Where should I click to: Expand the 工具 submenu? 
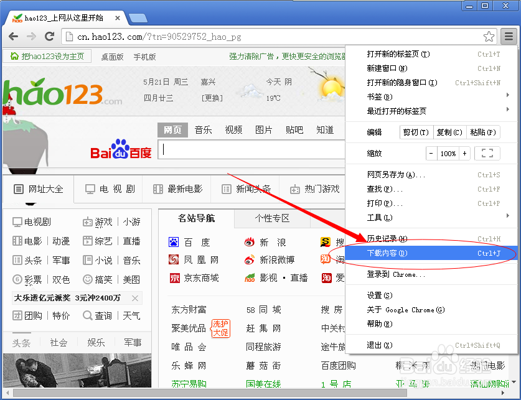coord(431,218)
